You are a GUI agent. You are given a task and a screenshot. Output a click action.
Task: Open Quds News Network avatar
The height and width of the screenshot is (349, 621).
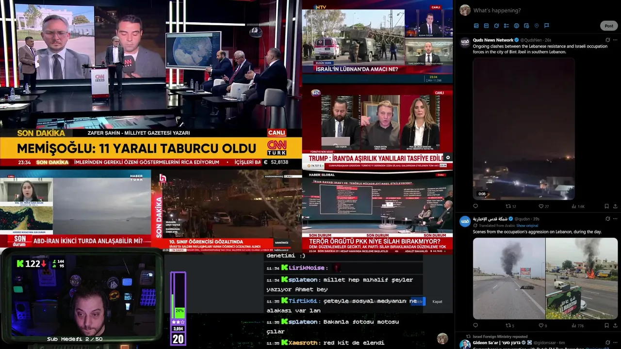[465, 42]
